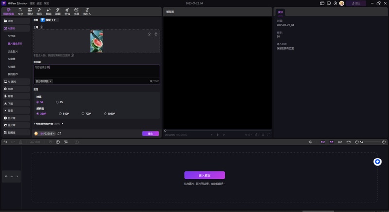Open the 提示詞增強 prompt enhancement dropdown
The image size is (389, 212).
(44, 81)
